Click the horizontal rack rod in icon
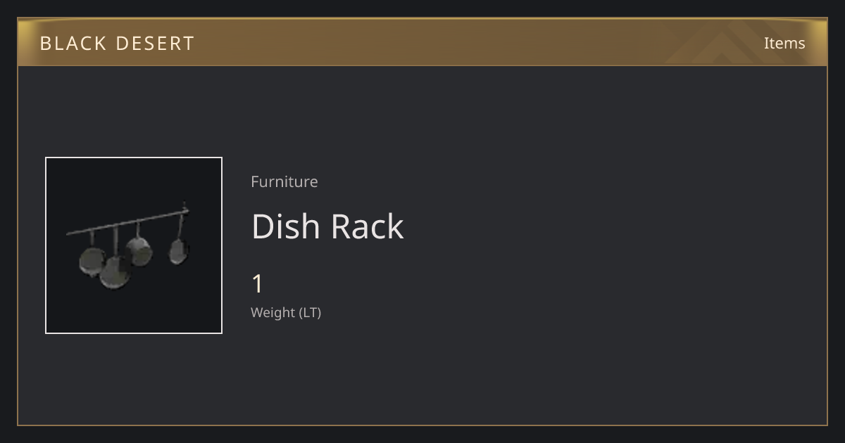The image size is (845, 443). (x=127, y=222)
